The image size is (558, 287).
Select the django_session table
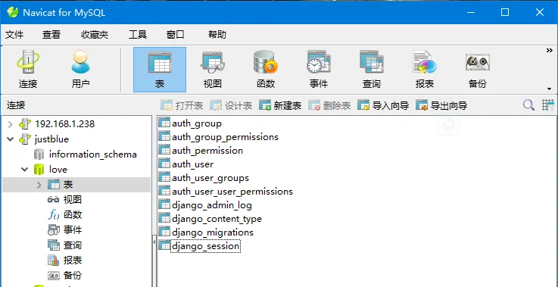(206, 246)
